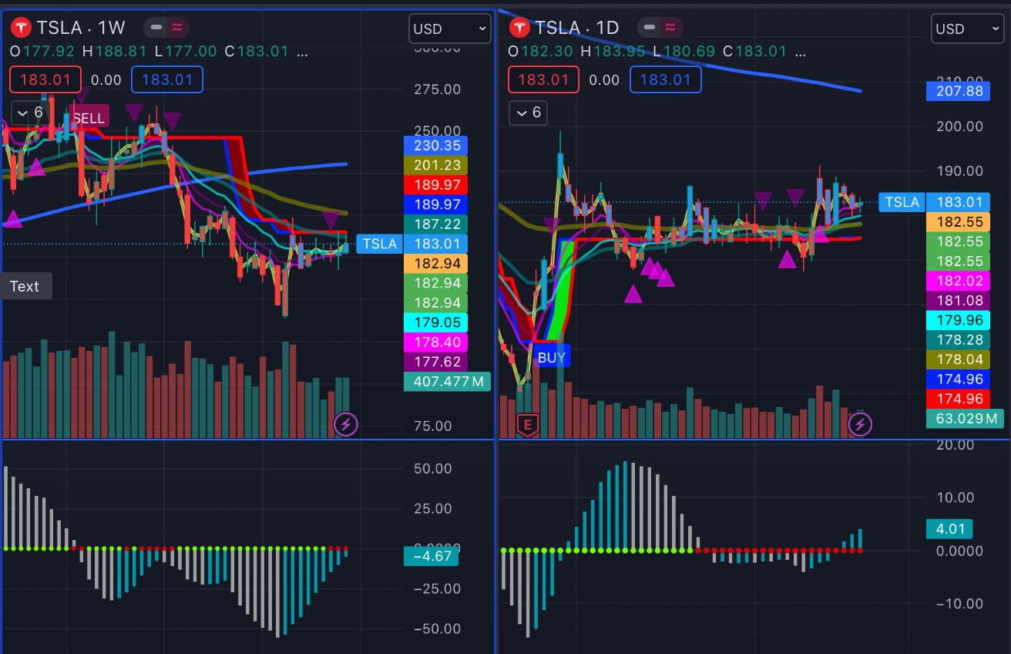1011x654 pixels.
Task: Click the purple 181.08 price label
Action: [959, 300]
